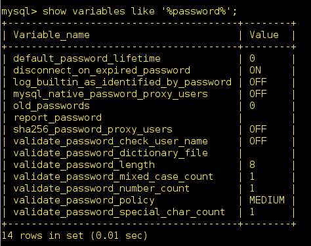Click the ON value of disconnect_on_expired_password
The width and height of the screenshot is (311, 246).
[x=255, y=70]
